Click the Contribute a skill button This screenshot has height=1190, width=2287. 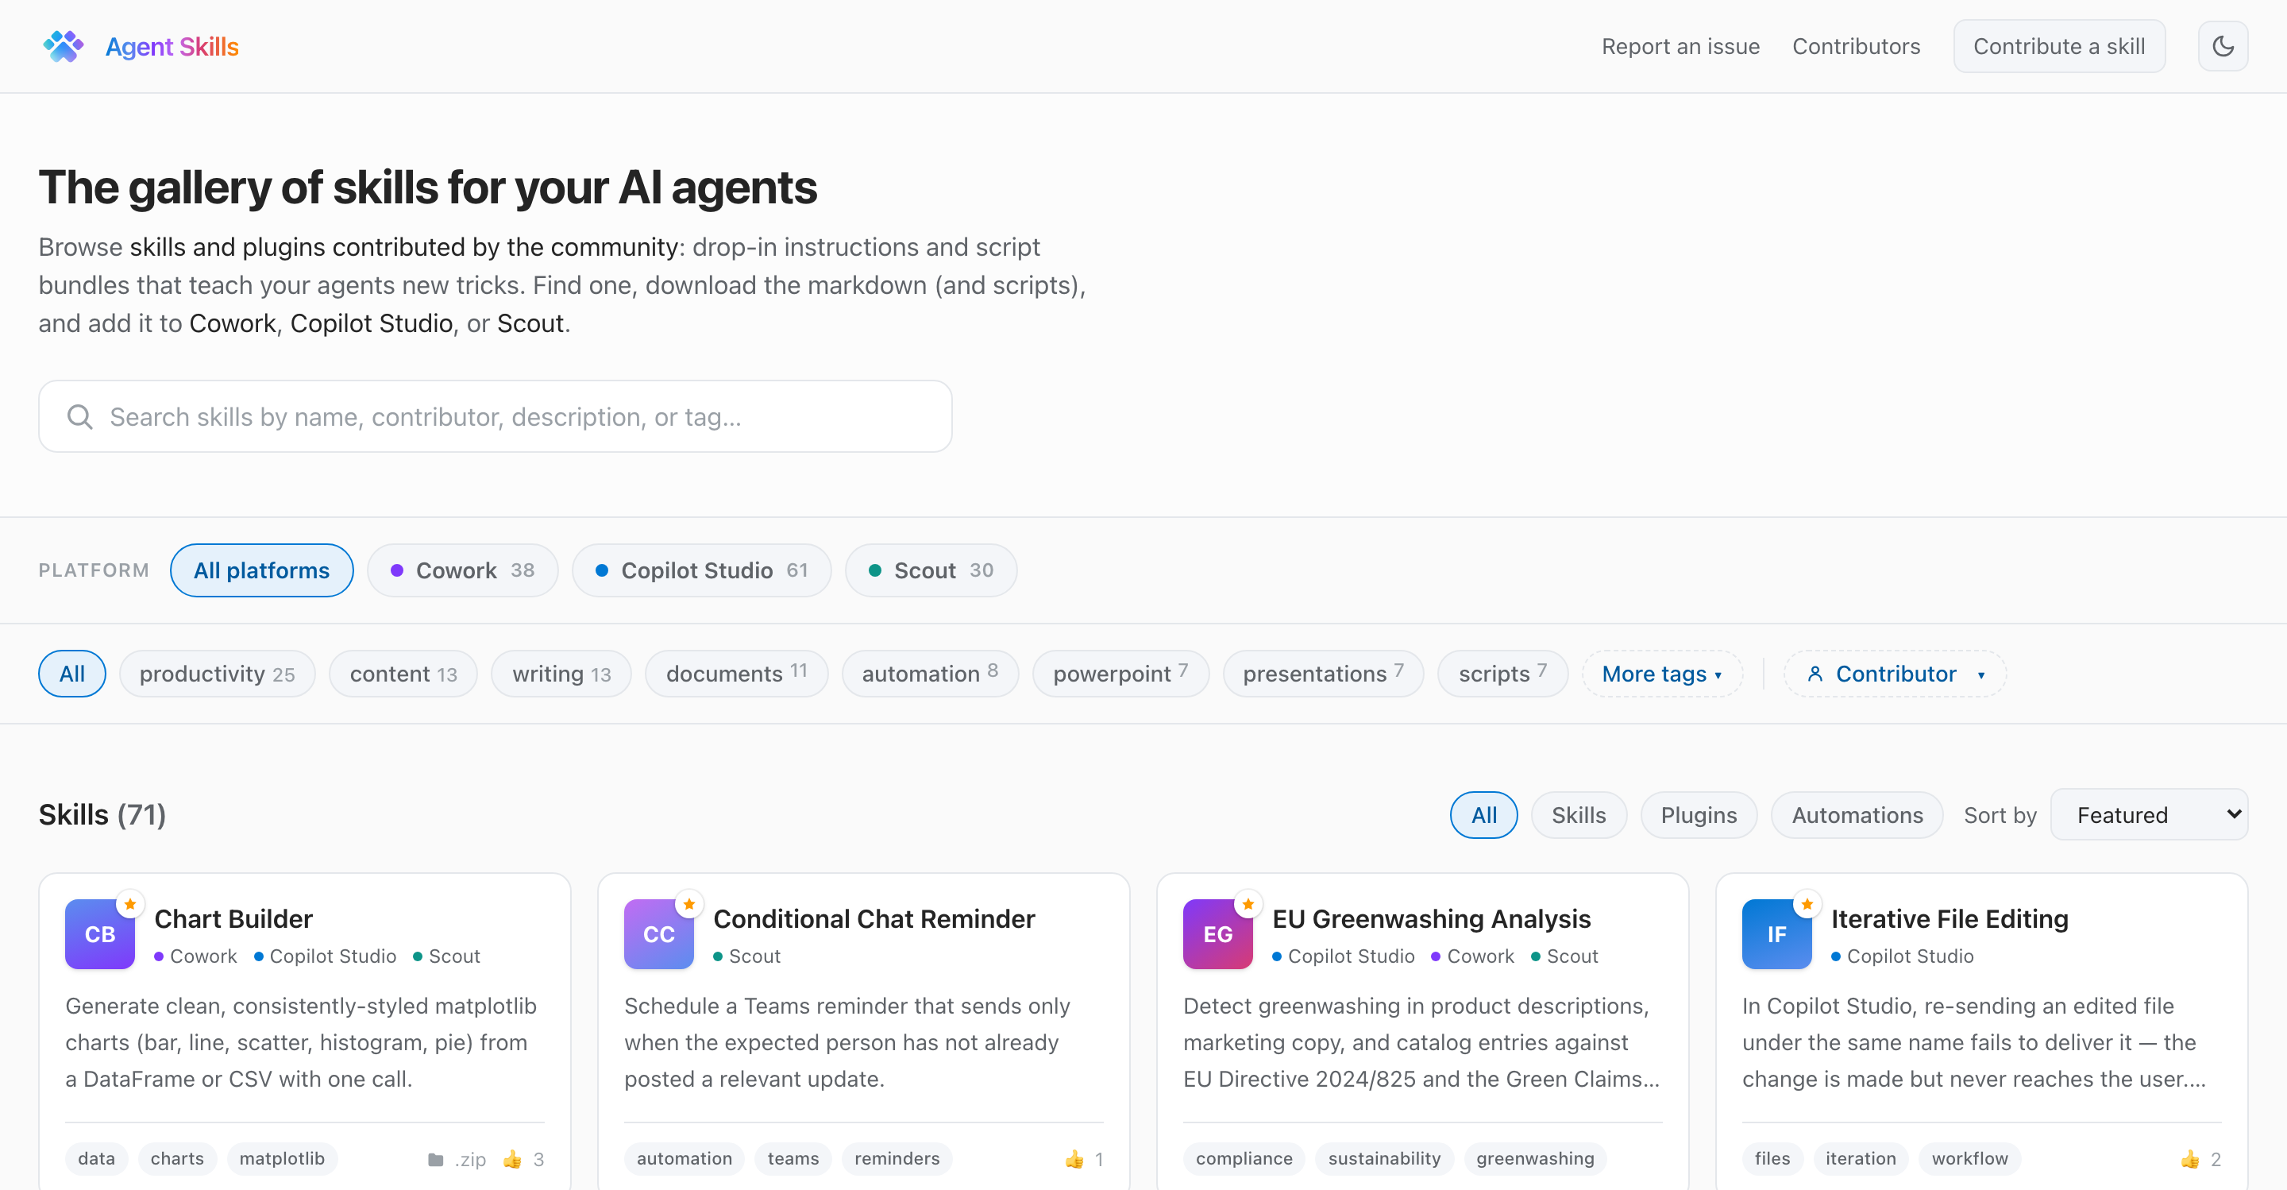pos(2059,46)
